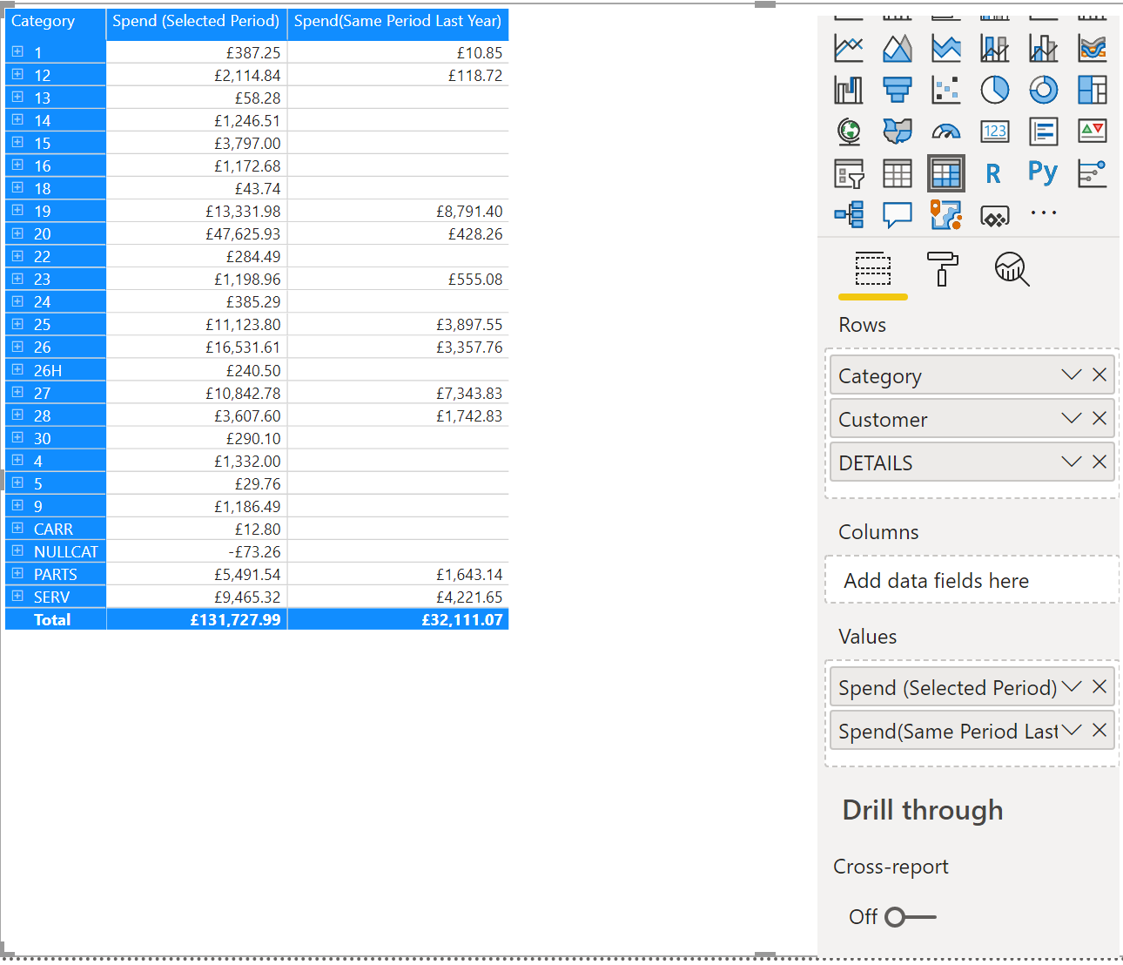Viewport: 1123px width, 965px height.
Task: Select the £8,791.40 cell
Action: tap(398, 211)
